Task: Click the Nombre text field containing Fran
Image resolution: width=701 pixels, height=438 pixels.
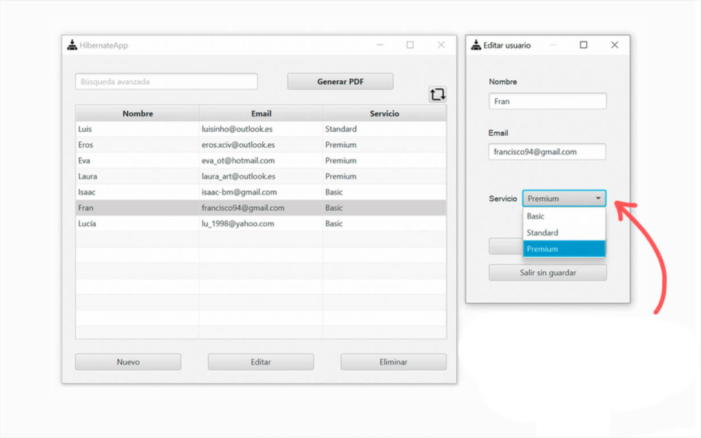Action: tap(548, 102)
